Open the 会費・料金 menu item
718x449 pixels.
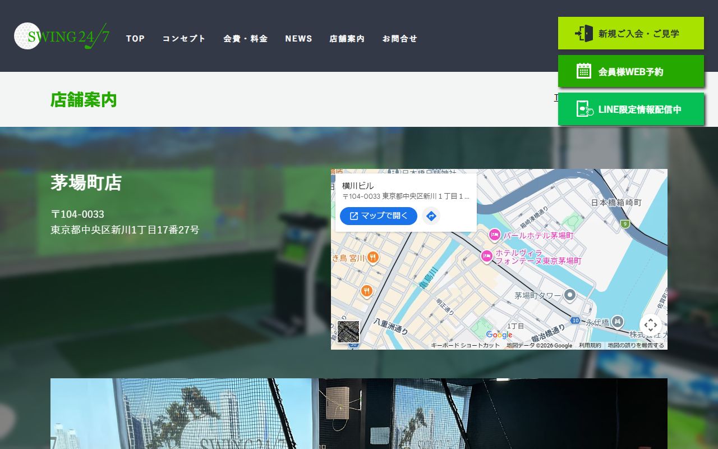[245, 39]
